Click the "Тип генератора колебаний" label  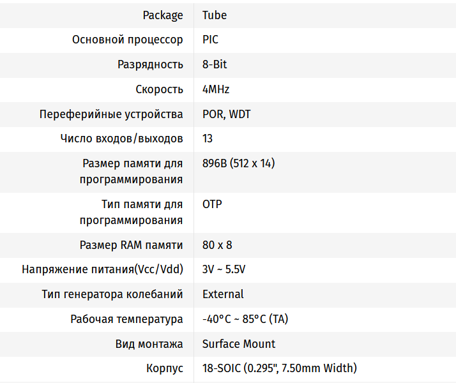pyautogui.click(x=112, y=294)
